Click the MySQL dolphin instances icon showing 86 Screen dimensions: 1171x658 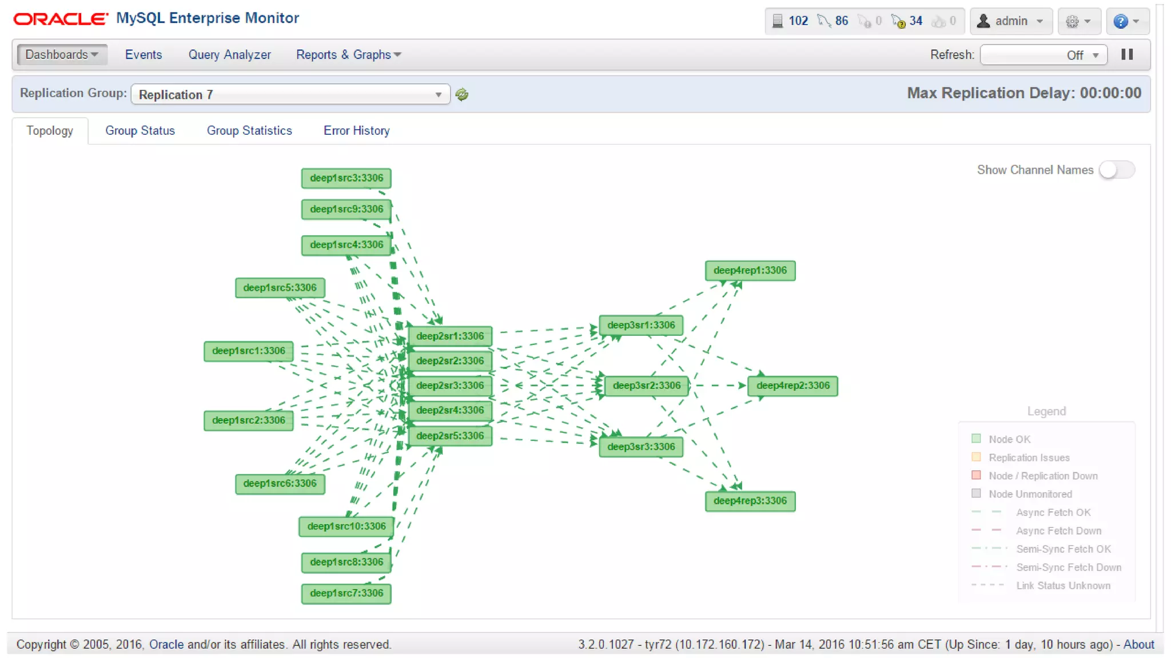click(824, 21)
